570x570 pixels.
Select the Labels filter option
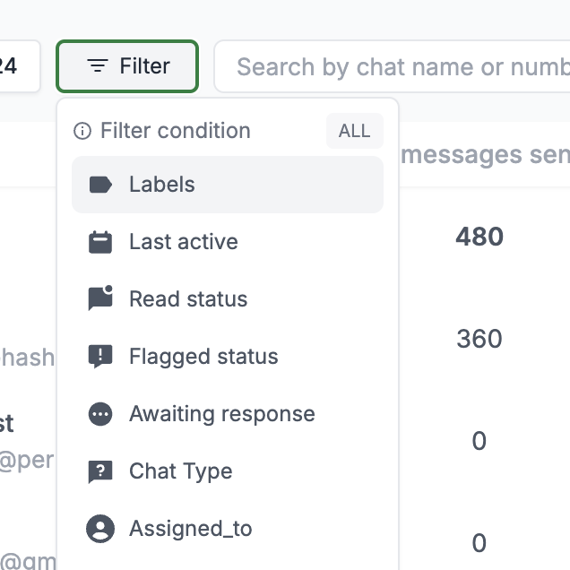point(228,185)
